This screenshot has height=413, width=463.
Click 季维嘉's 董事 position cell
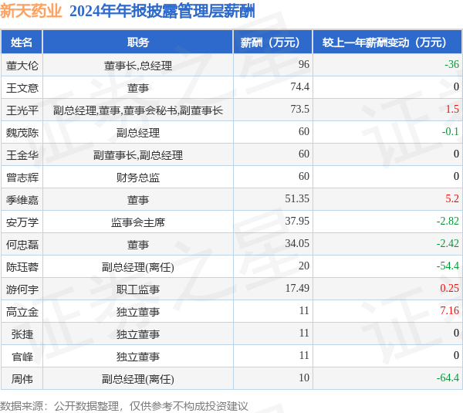click(x=138, y=200)
